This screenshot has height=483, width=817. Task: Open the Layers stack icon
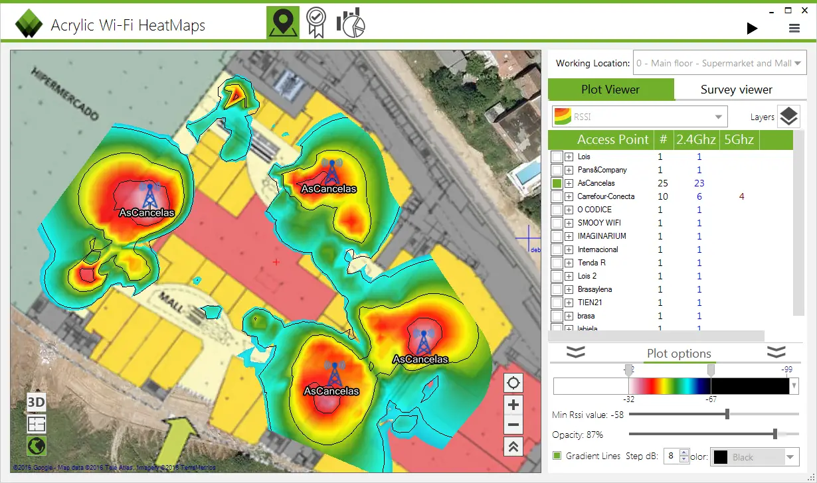tap(788, 117)
